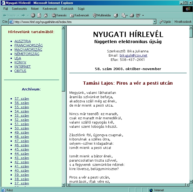Screen dimensions: 193x192
Task: Open the INTERNET link
Action: pyautogui.click(x=22, y=67)
